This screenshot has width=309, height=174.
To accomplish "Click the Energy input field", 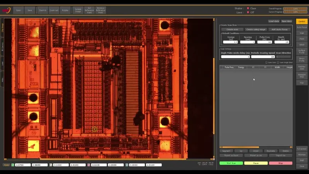I will tap(230, 42).
